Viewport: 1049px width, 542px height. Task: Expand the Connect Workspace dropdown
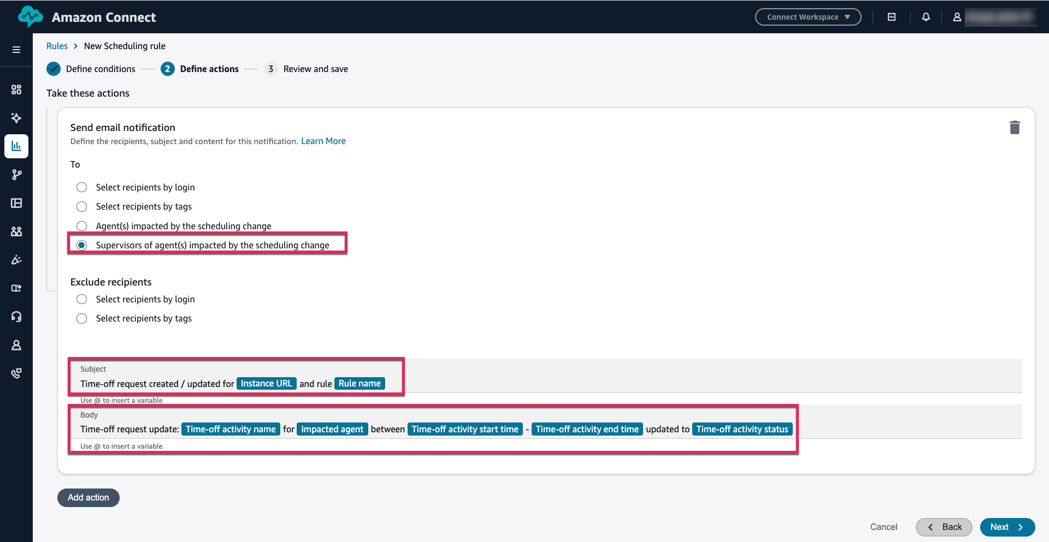click(808, 17)
